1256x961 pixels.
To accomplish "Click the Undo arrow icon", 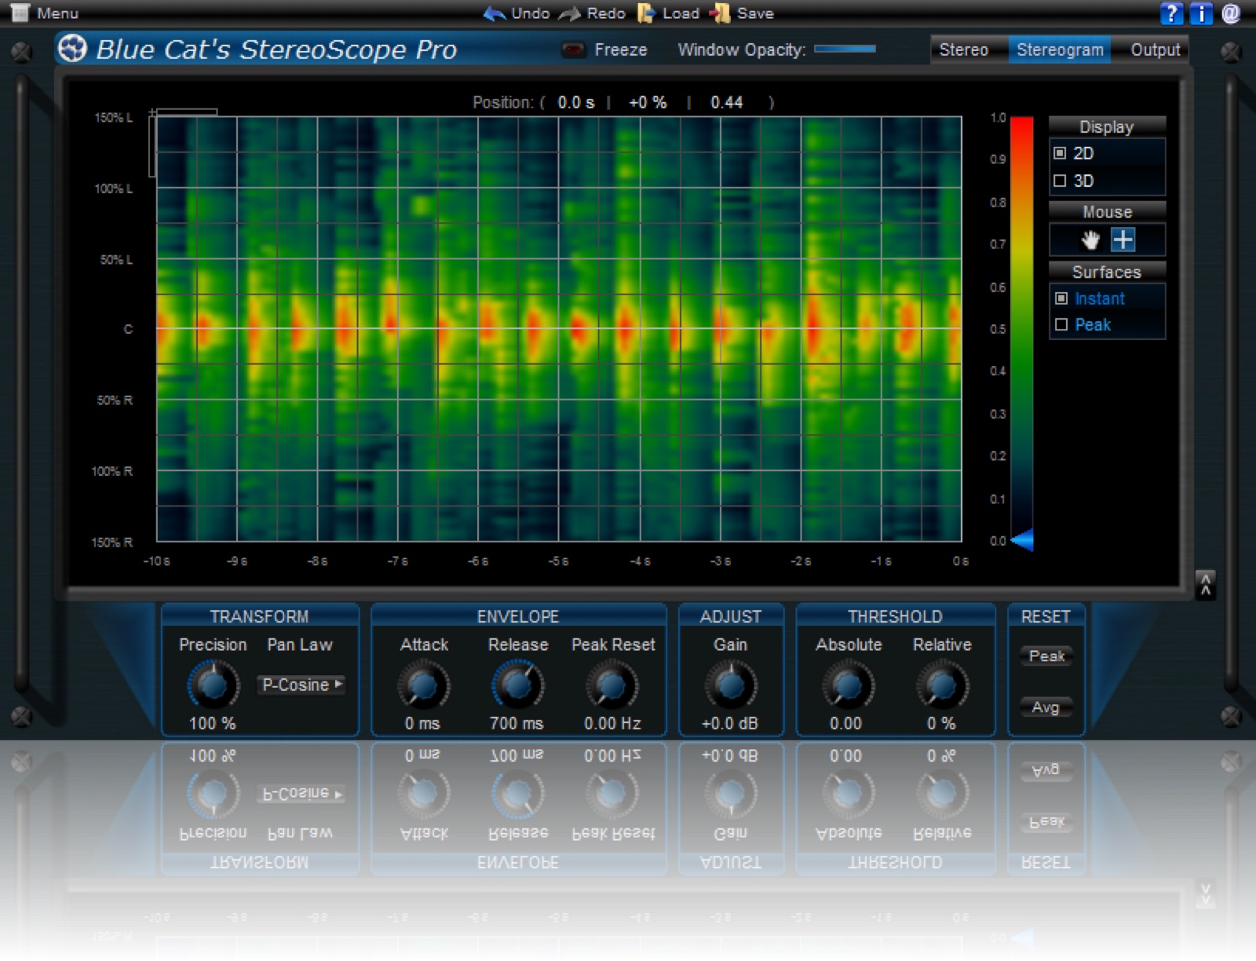I will [494, 13].
